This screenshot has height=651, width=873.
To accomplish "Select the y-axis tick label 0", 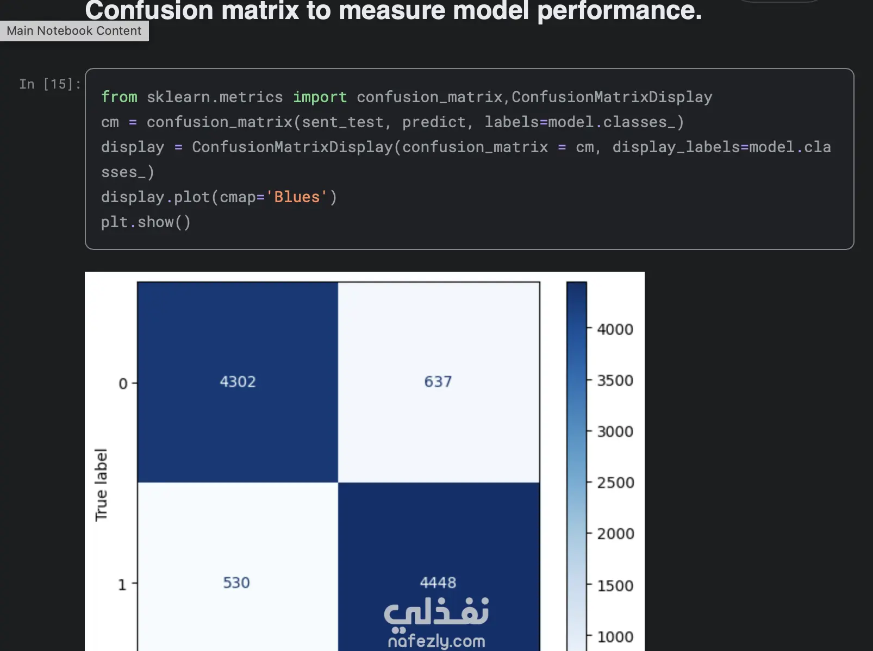I will click(x=123, y=384).
